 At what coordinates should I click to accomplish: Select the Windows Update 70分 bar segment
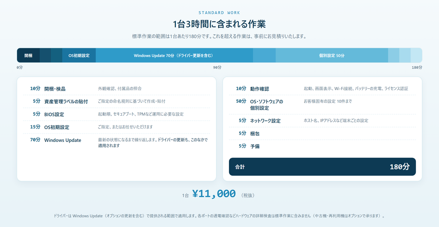[174, 55]
